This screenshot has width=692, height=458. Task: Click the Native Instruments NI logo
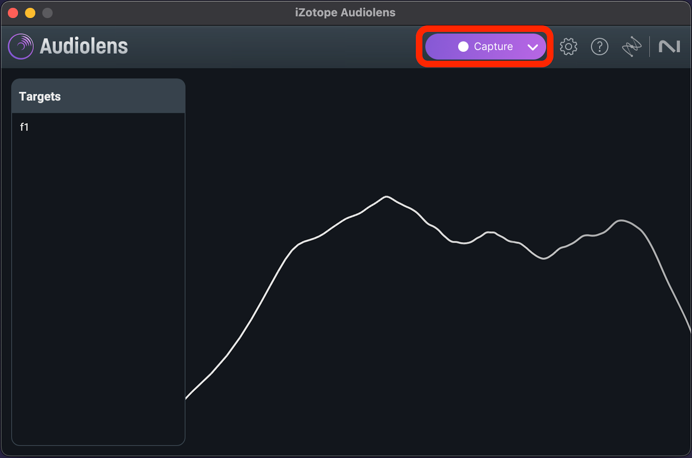pyautogui.click(x=669, y=47)
